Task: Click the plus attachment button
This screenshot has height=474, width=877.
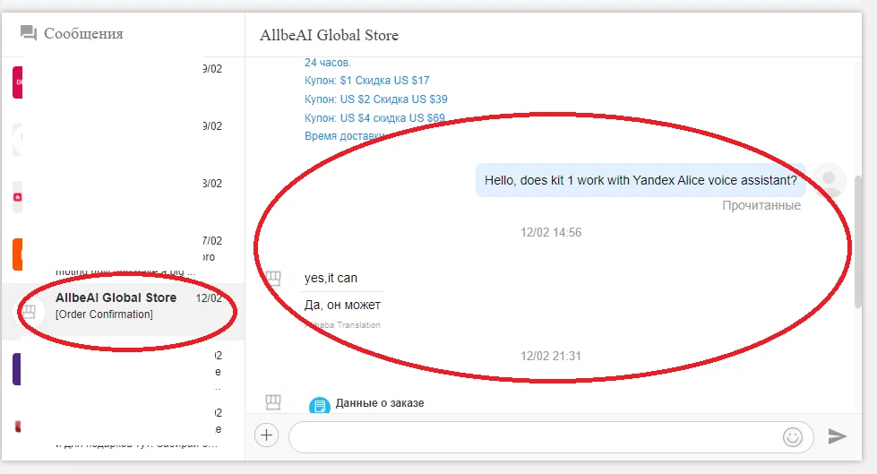Action: [x=267, y=435]
